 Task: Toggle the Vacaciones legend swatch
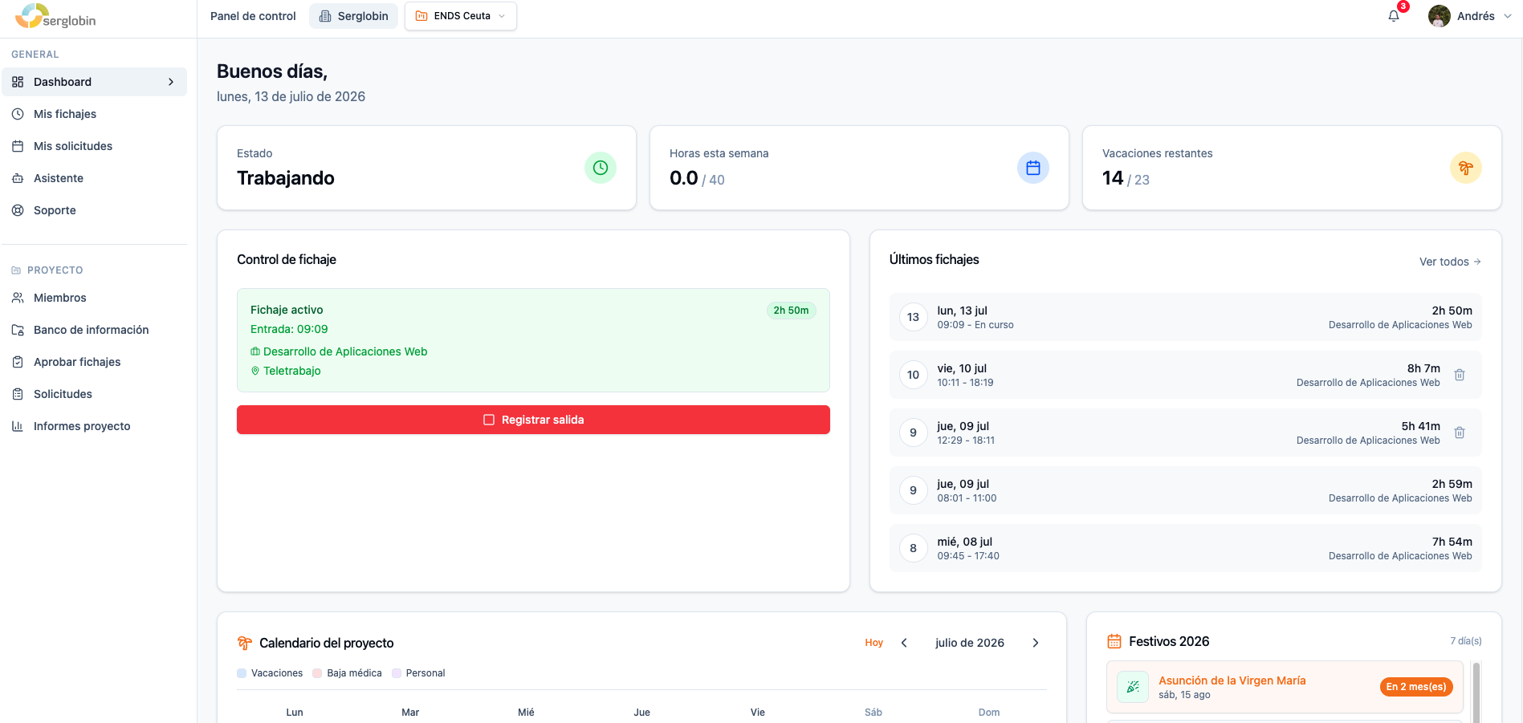coord(242,673)
